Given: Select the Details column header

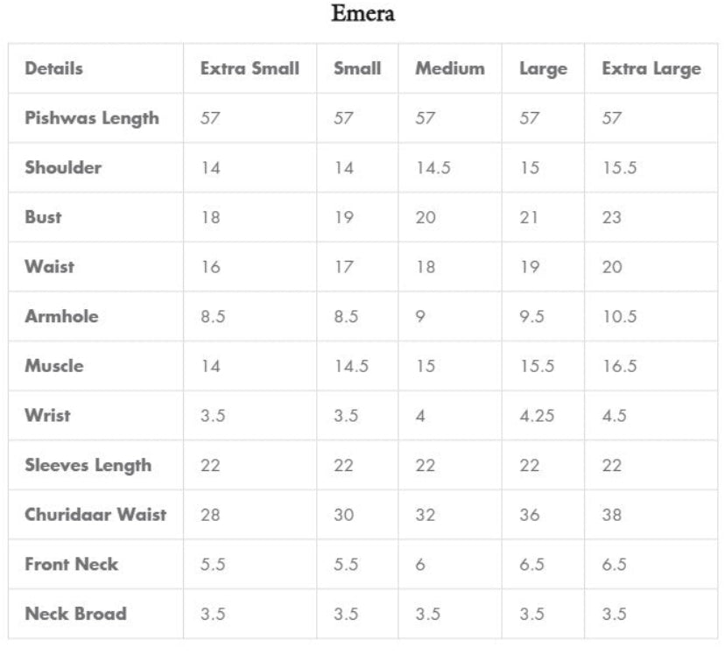Looking at the screenshot, I should click(54, 68).
